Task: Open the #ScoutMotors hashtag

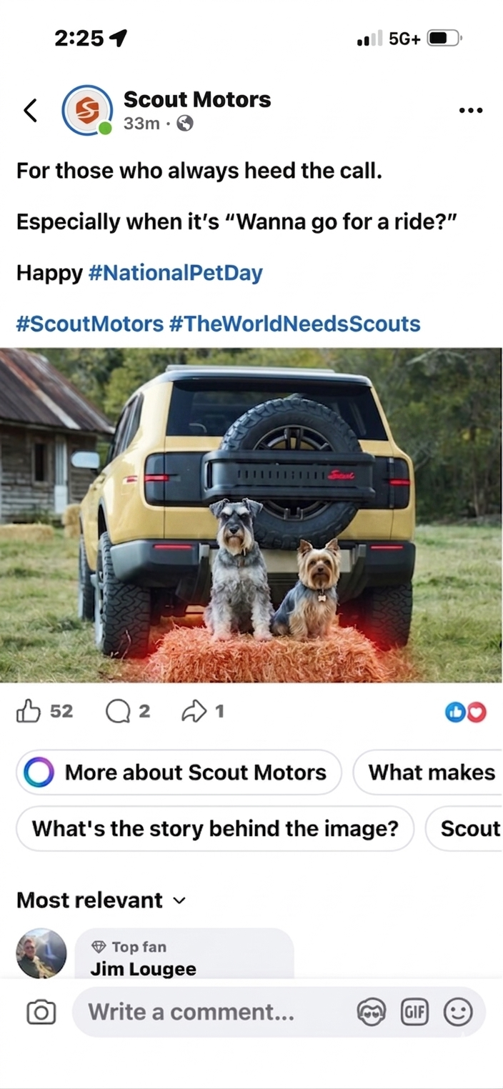Action: (x=90, y=324)
